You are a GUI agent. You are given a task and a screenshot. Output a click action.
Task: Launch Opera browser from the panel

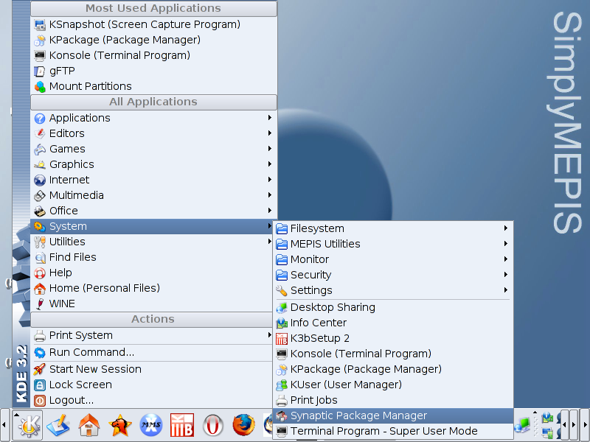tap(213, 426)
